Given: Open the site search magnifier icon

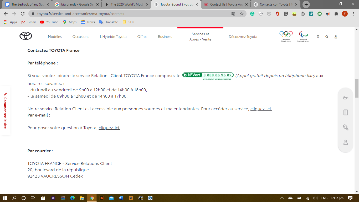Looking at the screenshot, I should coord(327,37).
